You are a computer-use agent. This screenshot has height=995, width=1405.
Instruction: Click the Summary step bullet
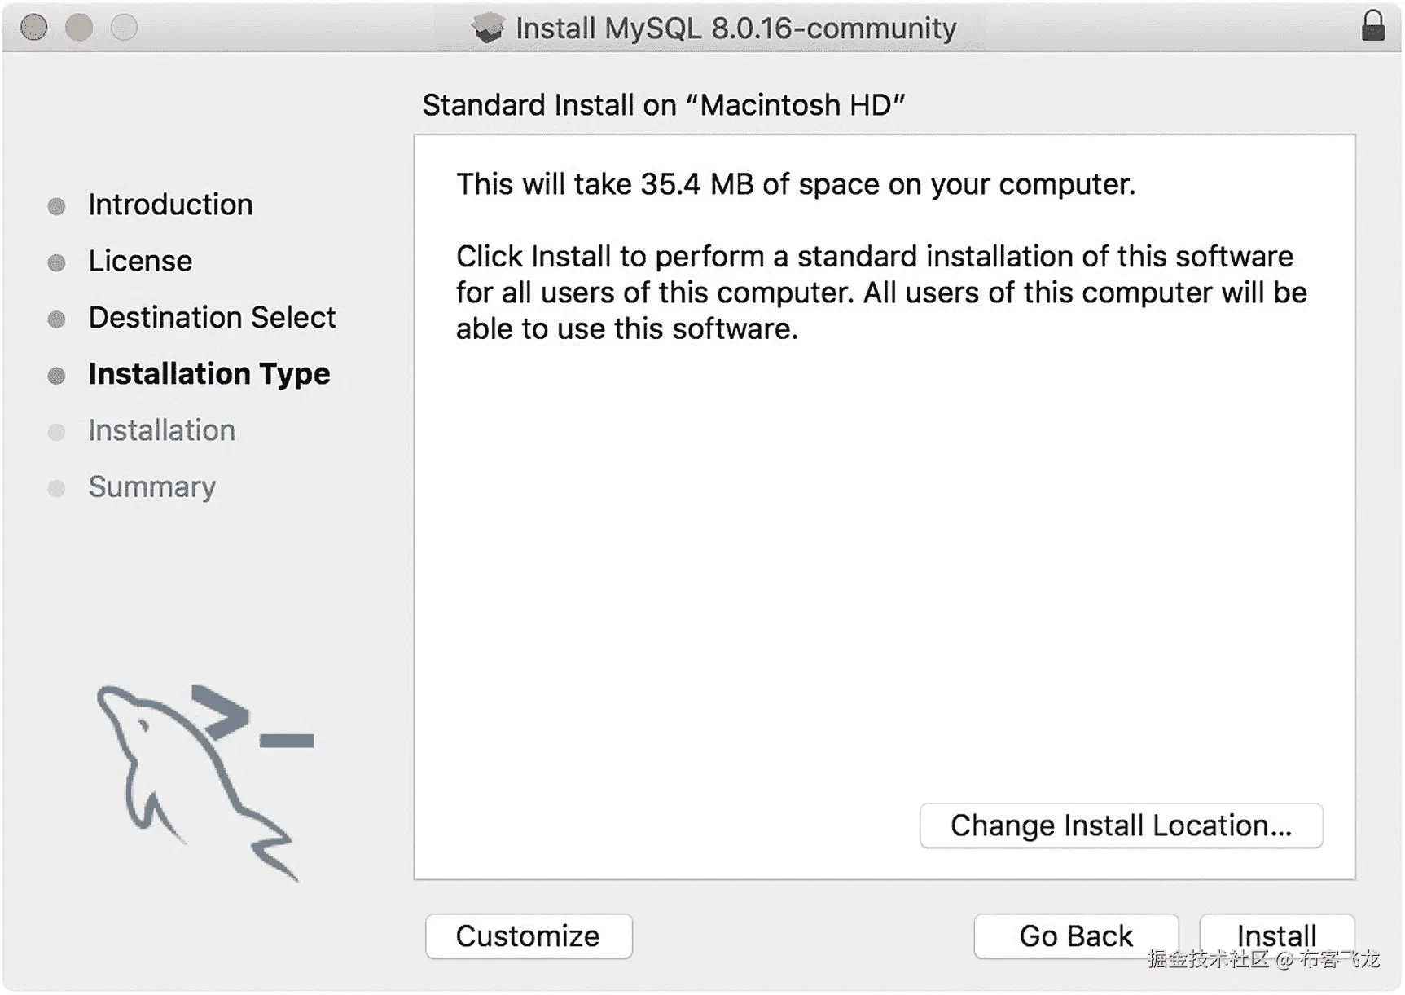56,488
